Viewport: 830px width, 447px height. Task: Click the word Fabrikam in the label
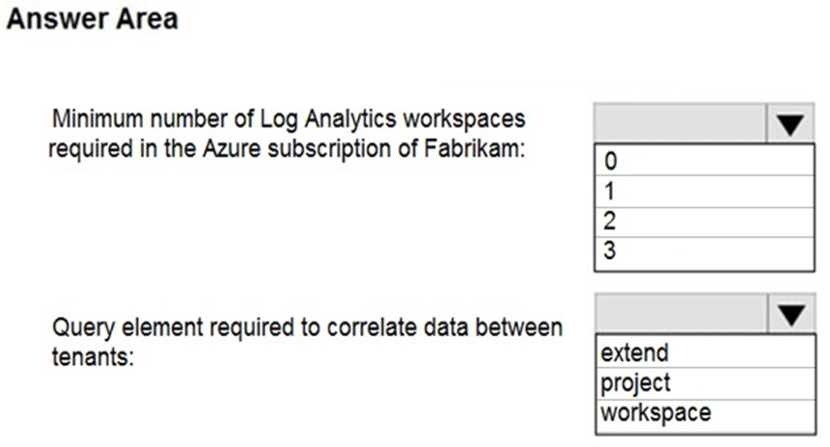click(x=474, y=149)
